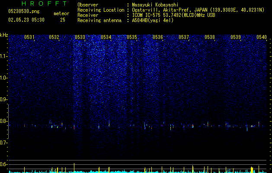Click the 0.6 kHz axis label
This screenshot has width=272, height=173.
pyautogui.click(x=4, y=164)
